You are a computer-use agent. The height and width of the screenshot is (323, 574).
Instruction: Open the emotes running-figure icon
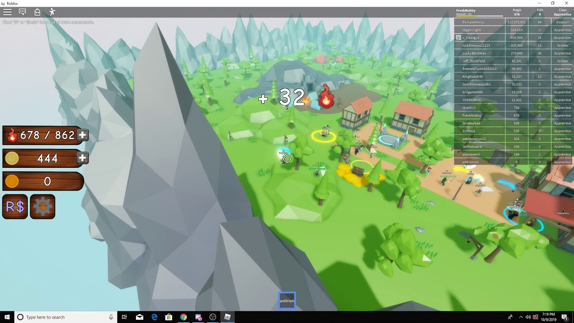[x=52, y=12]
